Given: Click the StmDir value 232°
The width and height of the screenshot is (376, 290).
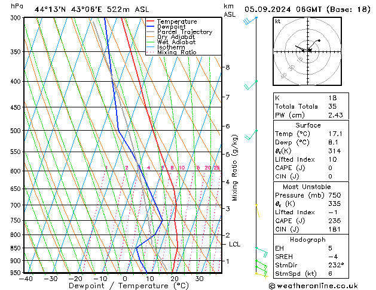Looking at the screenshot, I should [x=336, y=266].
